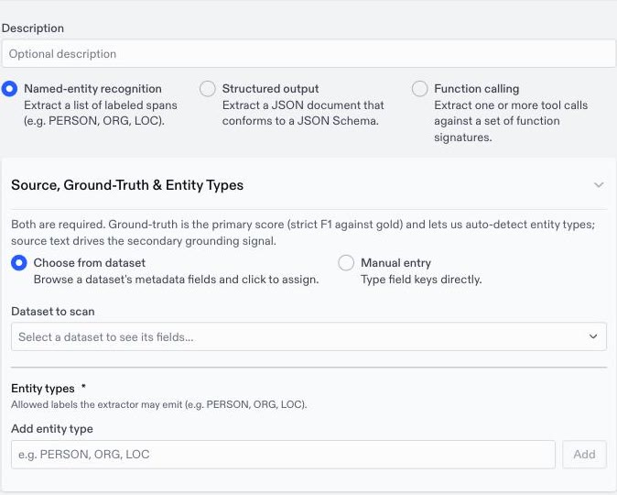Click the Description label
Image resolution: width=617 pixels, height=495 pixels.
click(x=33, y=28)
